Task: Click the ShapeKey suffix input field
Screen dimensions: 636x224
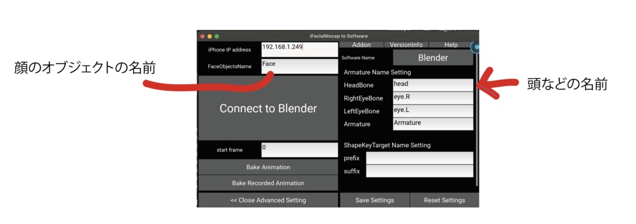Action: pos(419,171)
